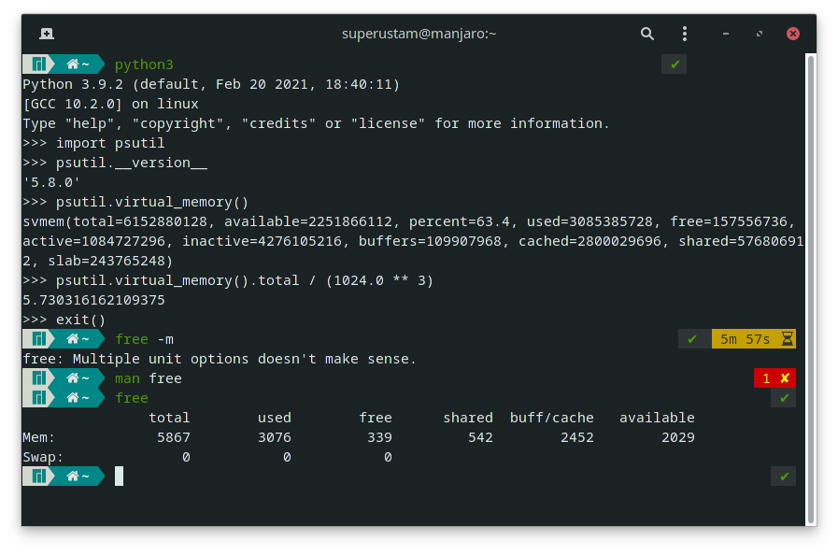Open the three-dot header bar menu
The width and height of the screenshot is (838, 555).
point(685,33)
